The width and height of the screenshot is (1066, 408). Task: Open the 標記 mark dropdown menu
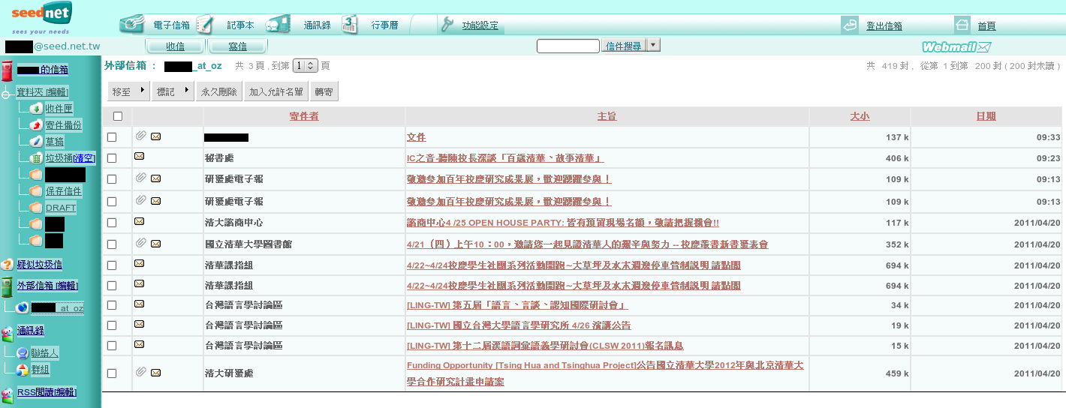tap(173, 91)
